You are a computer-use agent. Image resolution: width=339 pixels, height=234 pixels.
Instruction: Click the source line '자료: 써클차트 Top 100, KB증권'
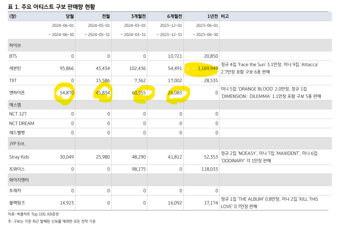(x=33, y=214)
